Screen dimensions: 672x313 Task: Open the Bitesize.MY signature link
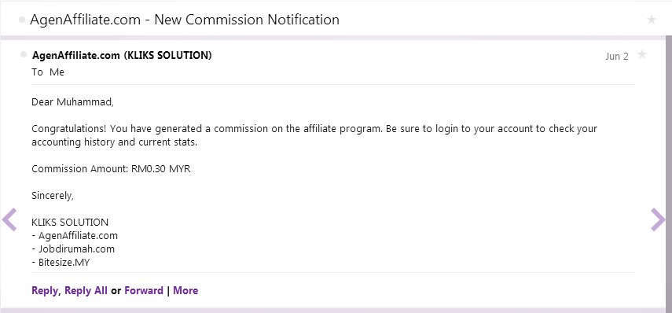[64, 263]
